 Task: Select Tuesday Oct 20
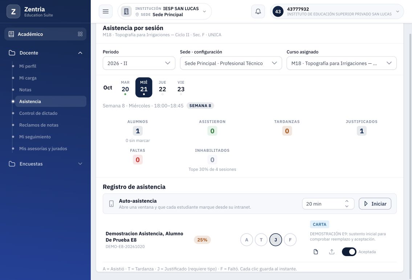click(125, 87)
